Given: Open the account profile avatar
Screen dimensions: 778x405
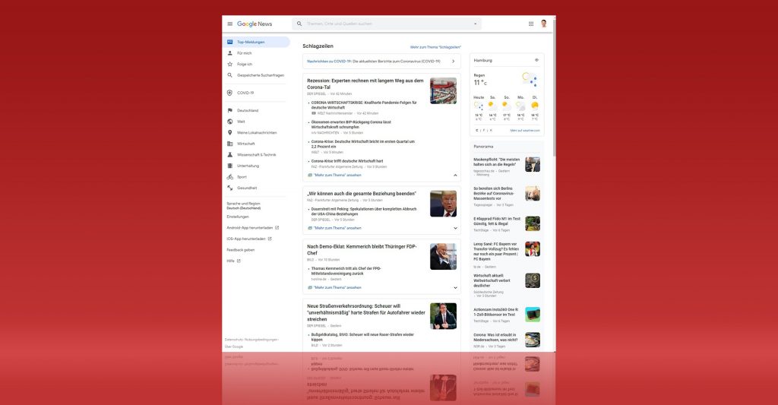Looking at the screenshot, I should [544, 24].
